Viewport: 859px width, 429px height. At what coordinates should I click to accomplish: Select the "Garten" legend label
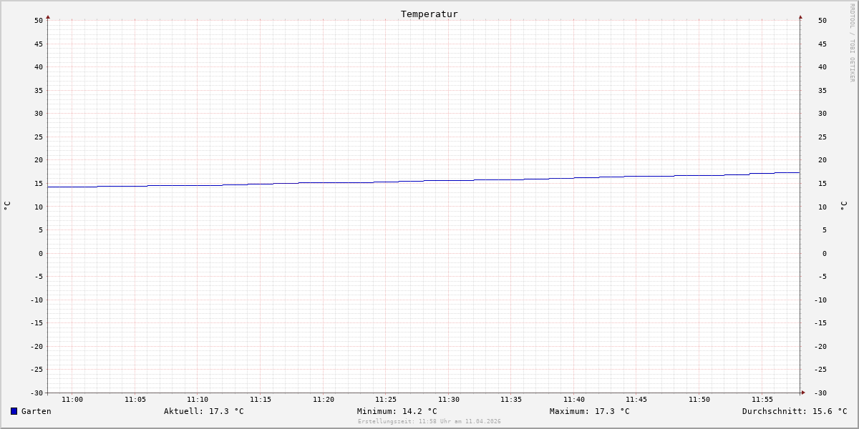point(37,411)
